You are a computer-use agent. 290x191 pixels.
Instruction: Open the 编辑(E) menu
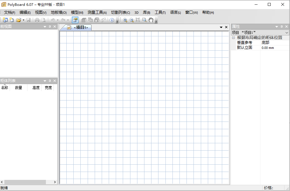tap(25, 12)
